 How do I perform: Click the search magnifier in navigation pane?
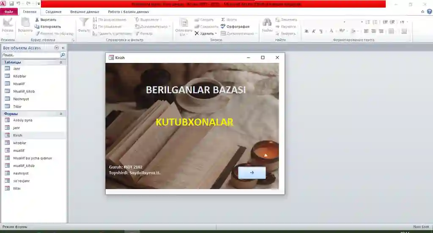coord(63,55)
